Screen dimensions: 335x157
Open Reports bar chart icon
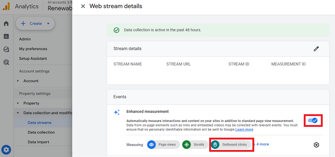(x=6, y=36)
